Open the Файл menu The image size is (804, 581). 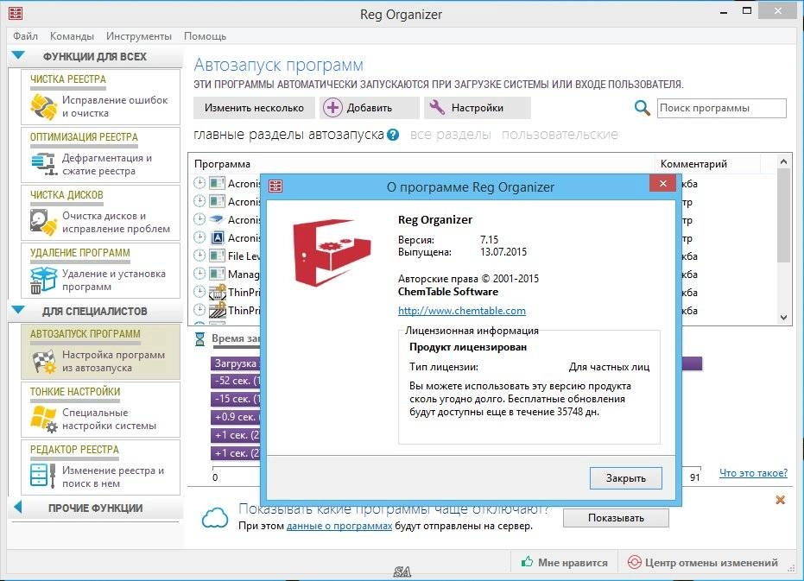pyautogui.click(x=25, y=36)
